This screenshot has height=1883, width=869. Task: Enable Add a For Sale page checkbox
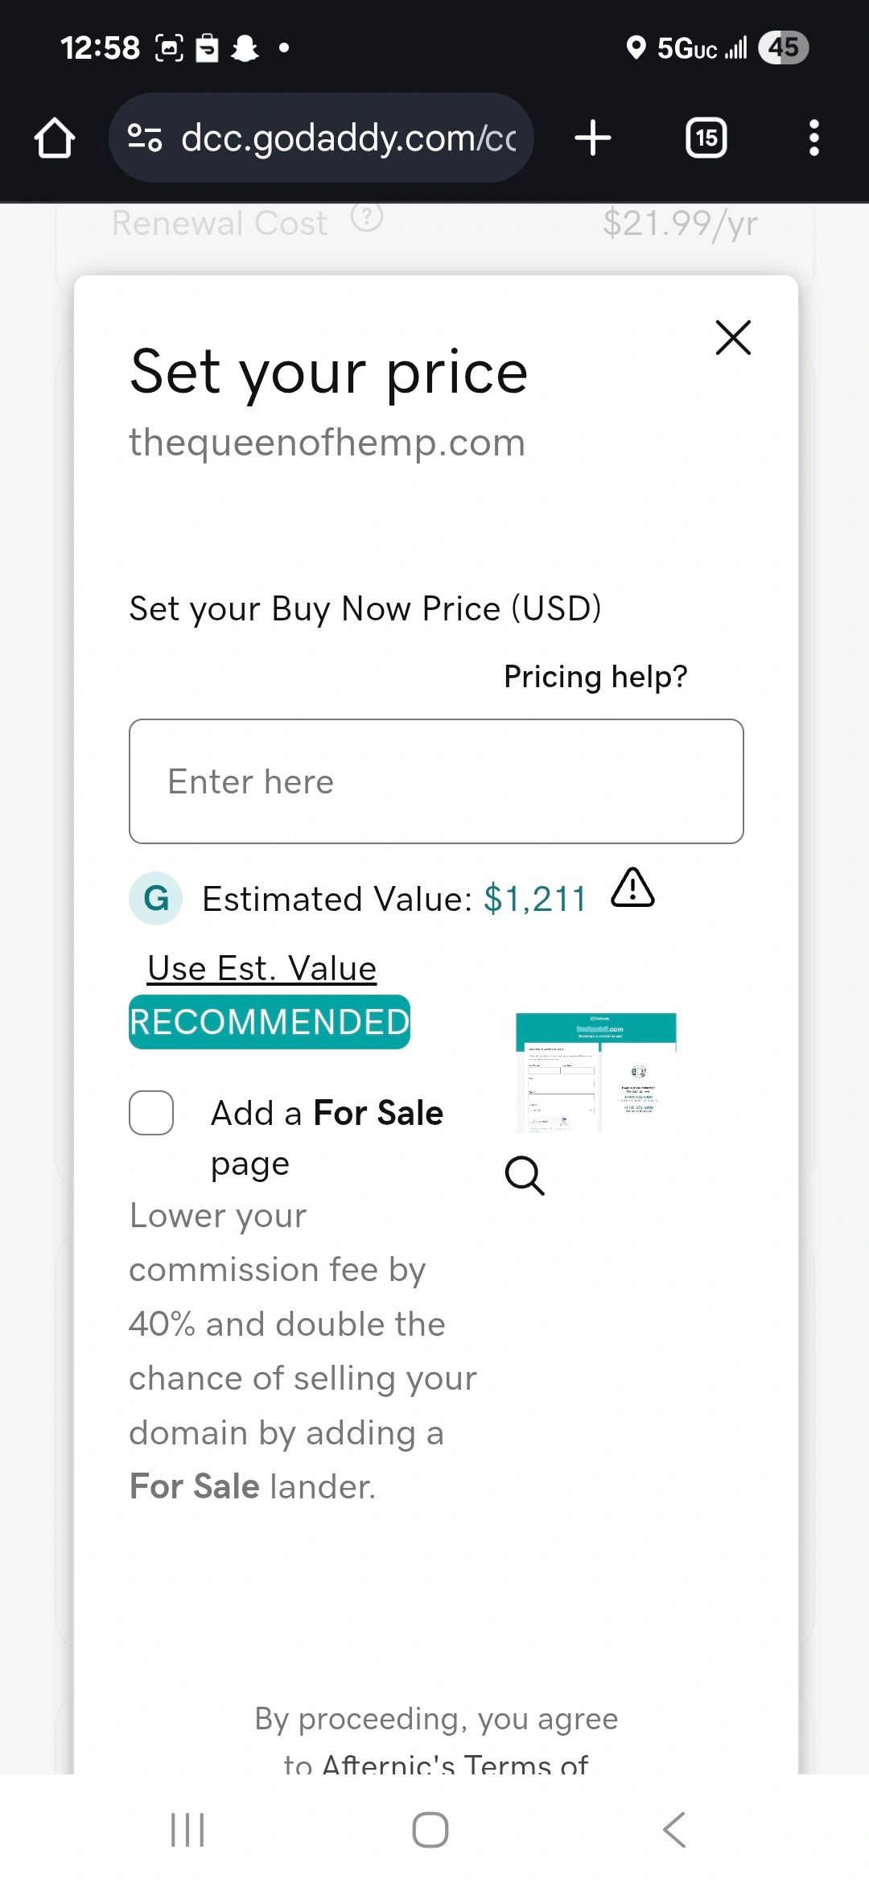152,1113
